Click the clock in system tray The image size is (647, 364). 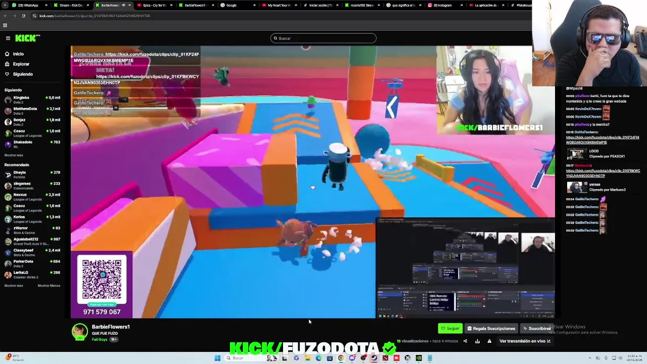tap(634, 358)
